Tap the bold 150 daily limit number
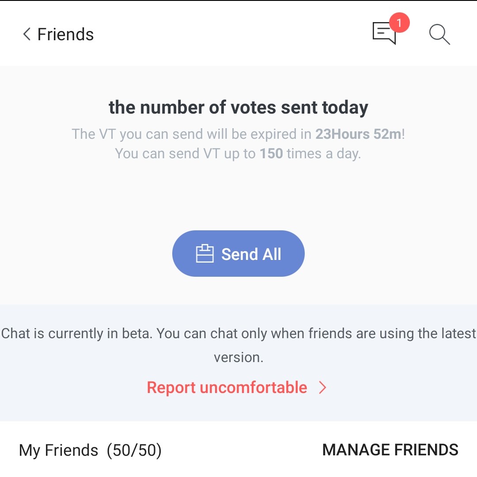 point(271,153)
